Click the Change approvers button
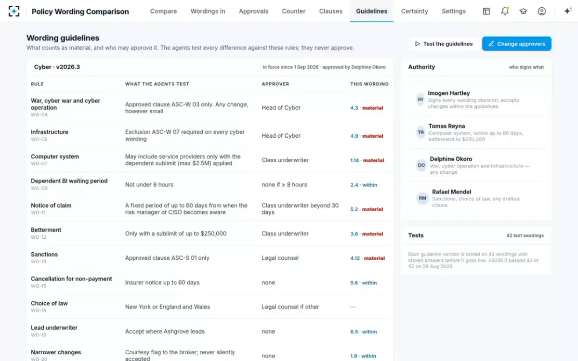The image size is (578, 361). 516,44
